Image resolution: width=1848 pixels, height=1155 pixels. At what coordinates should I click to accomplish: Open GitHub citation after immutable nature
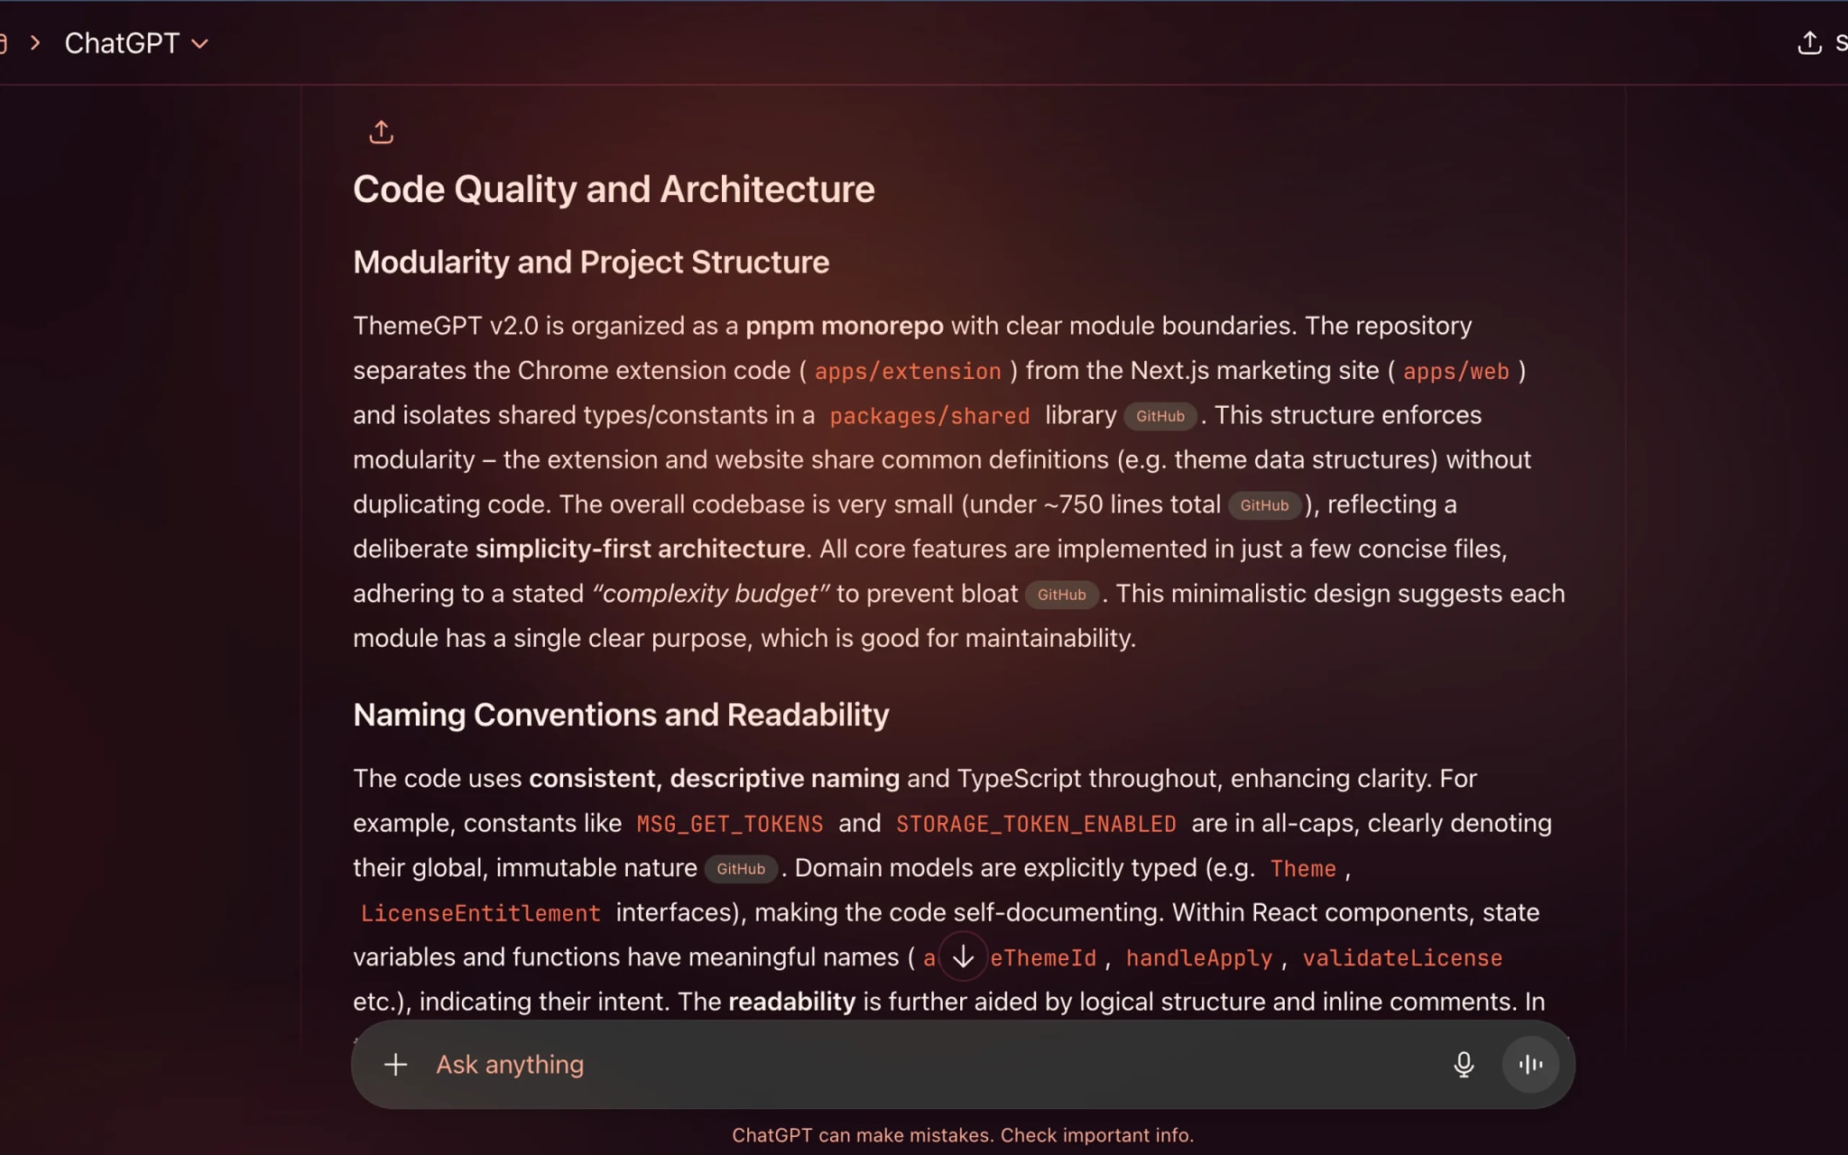(x=740, y=869)
